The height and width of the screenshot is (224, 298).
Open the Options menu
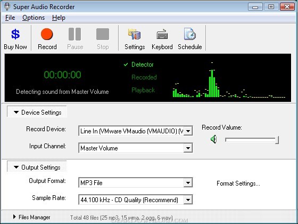[34, 18]
